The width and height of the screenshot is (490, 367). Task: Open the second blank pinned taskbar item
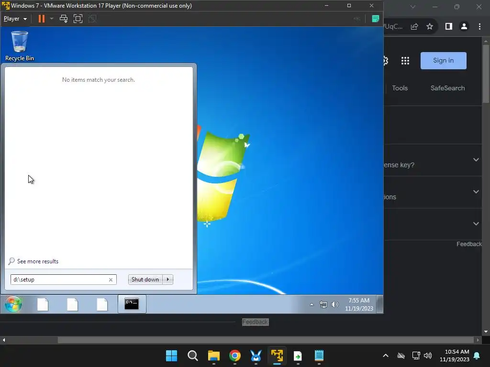point(73,304)
